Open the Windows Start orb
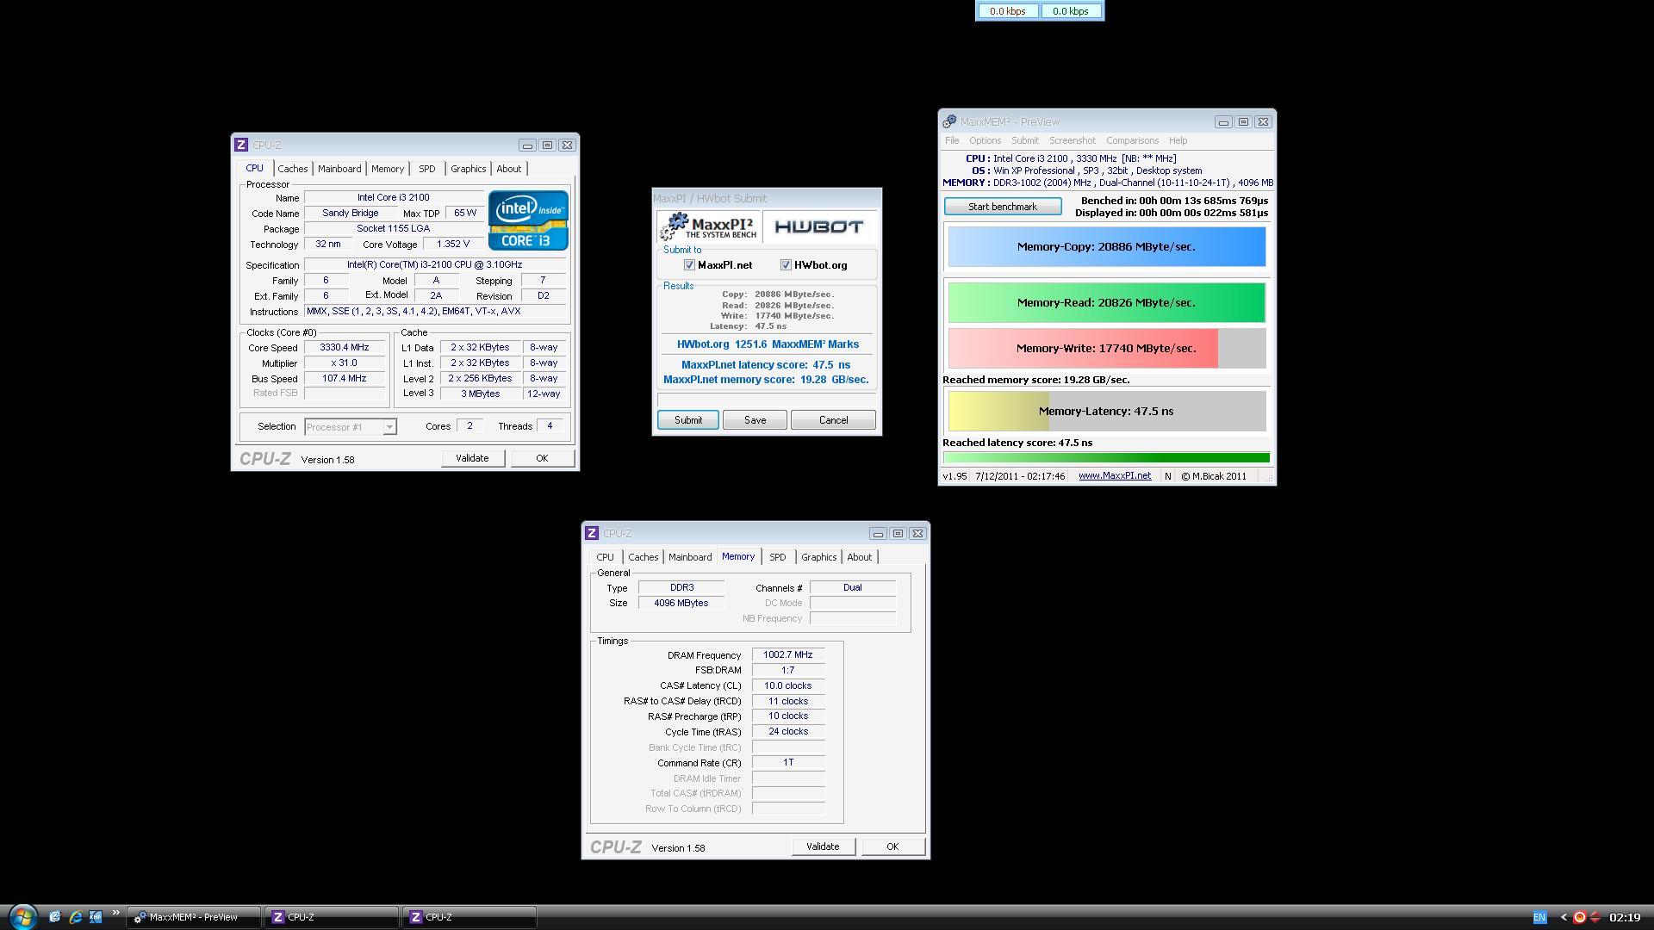The height and width of the screenshot is (930, 1654). 22,917
